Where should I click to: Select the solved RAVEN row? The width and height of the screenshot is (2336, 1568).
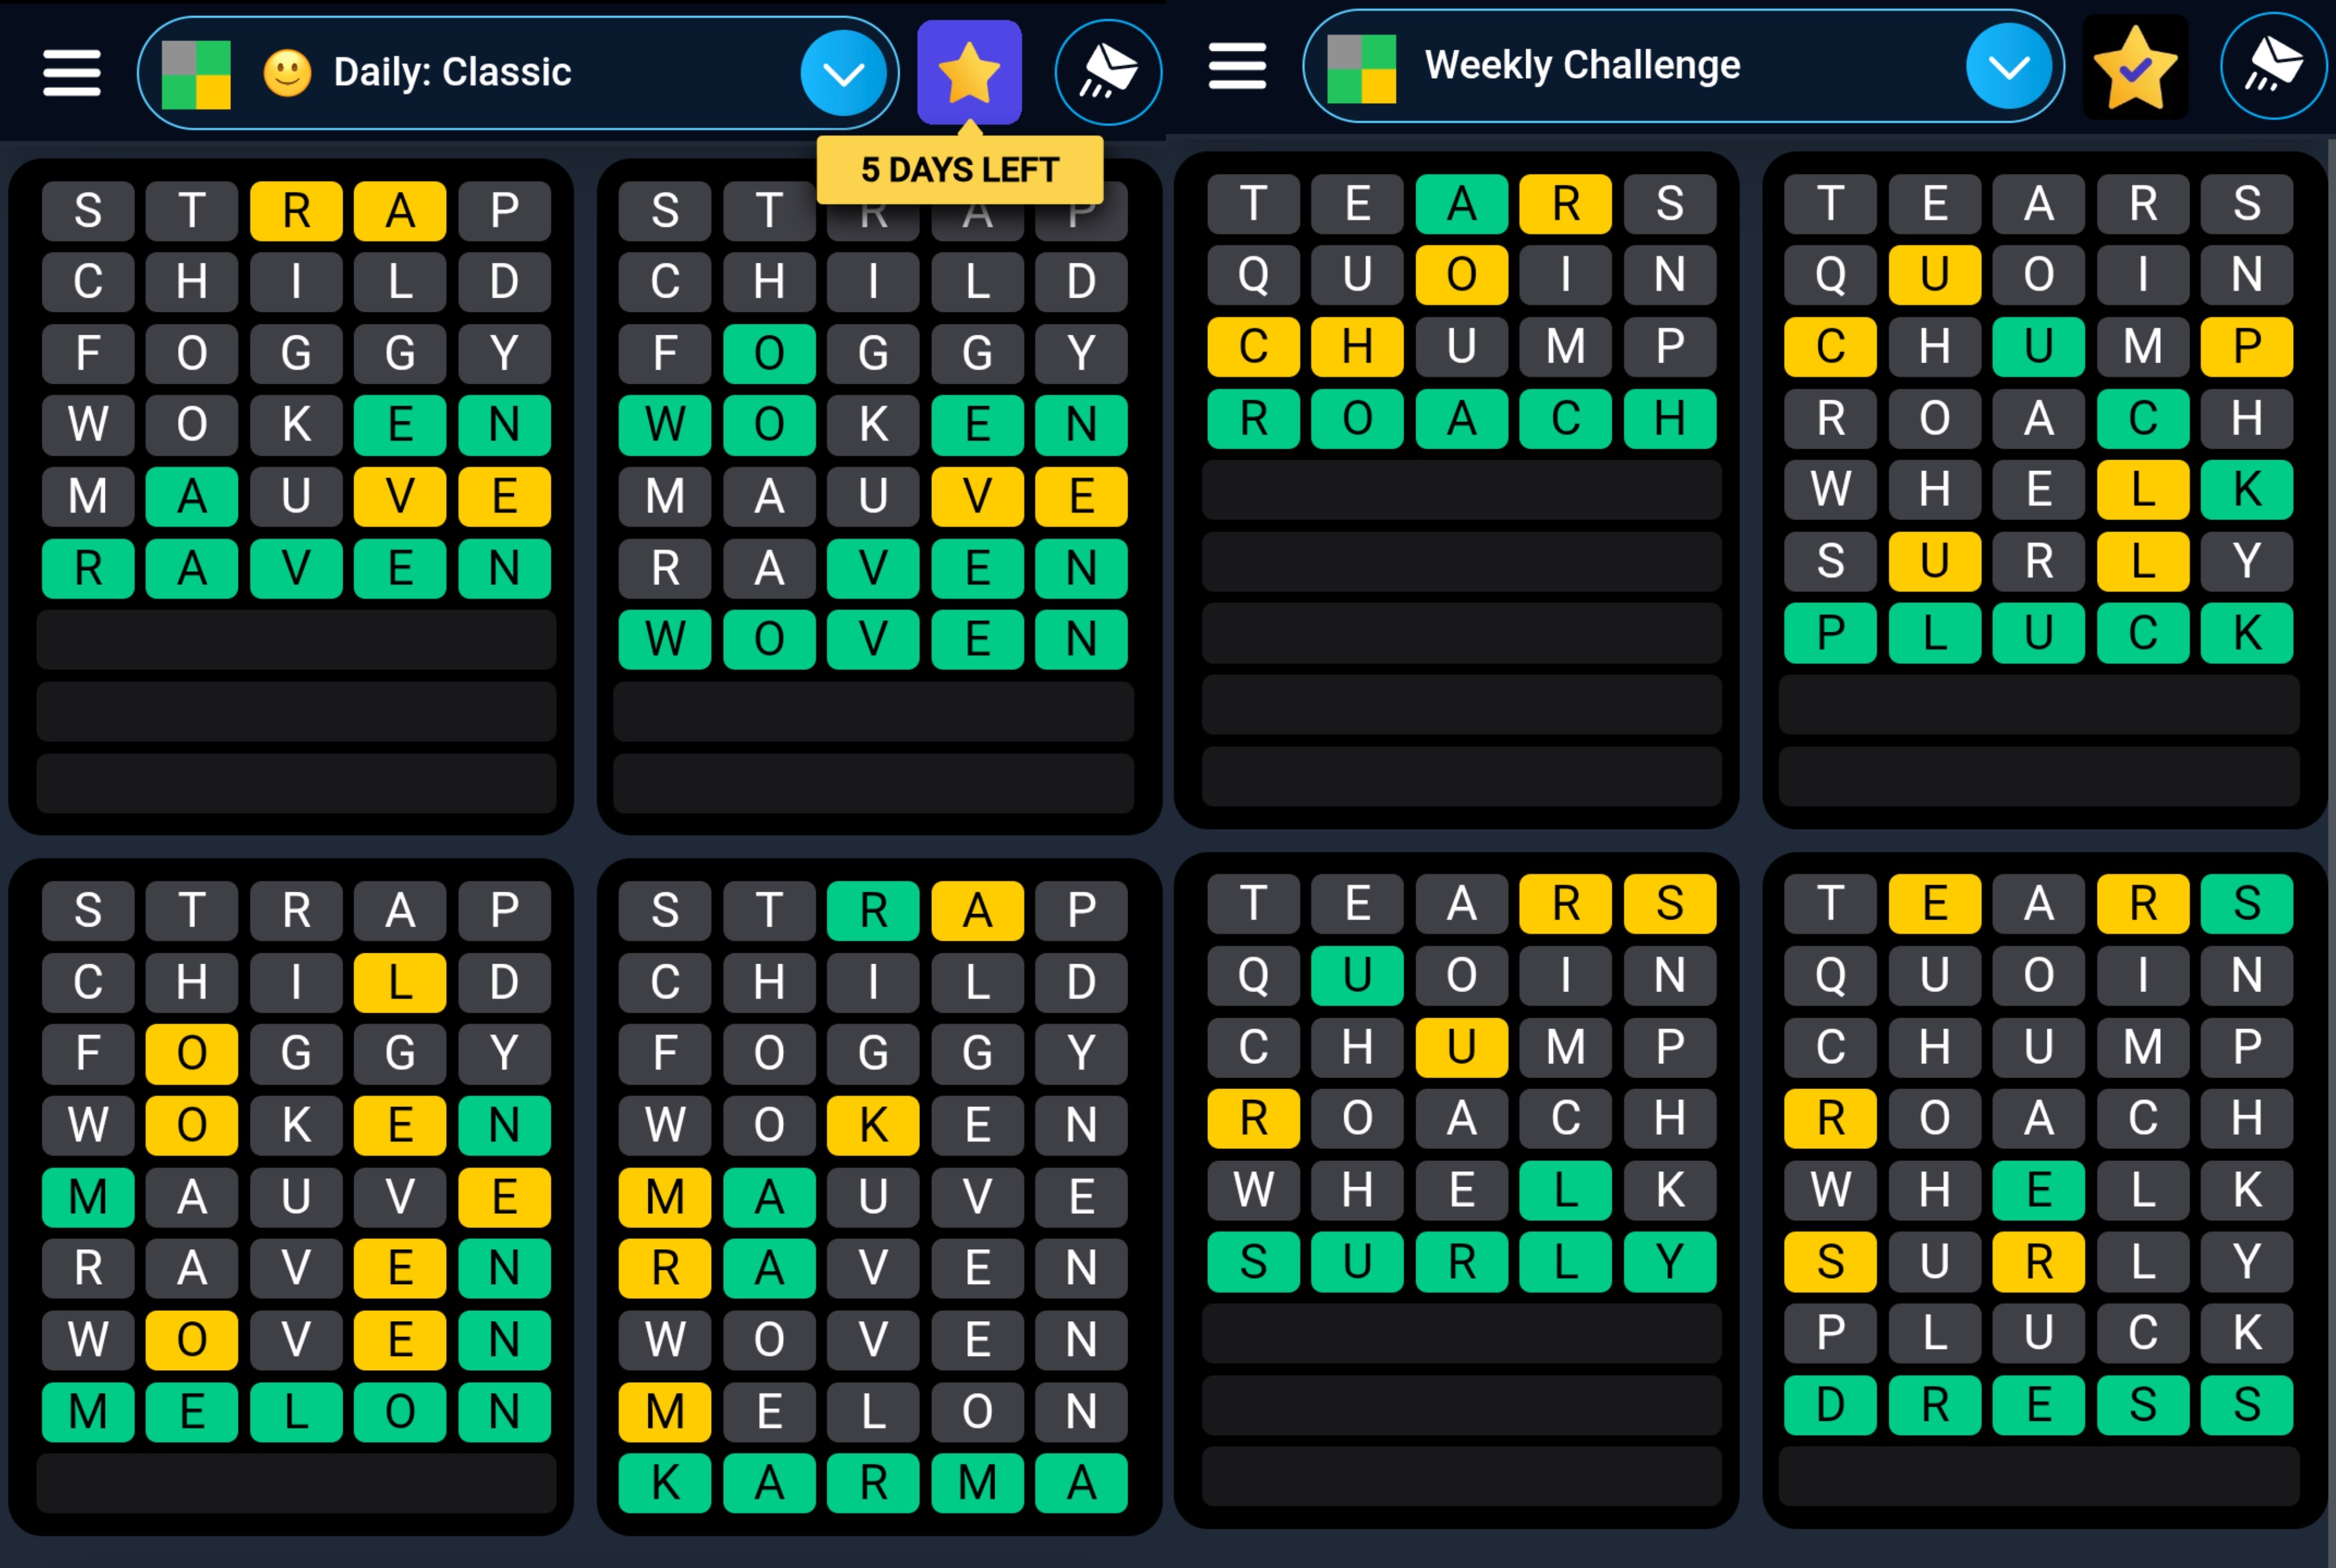click(296, 568)
